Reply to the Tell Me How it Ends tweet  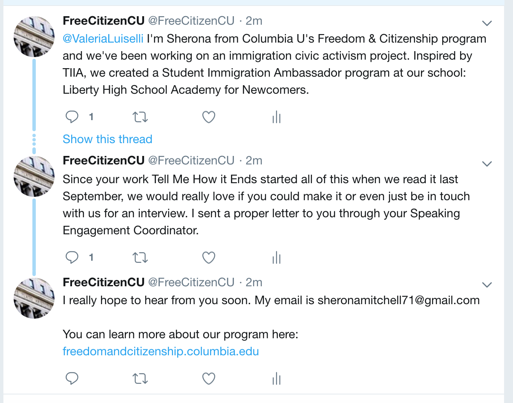pyautogui.click(x=72, y=257)
